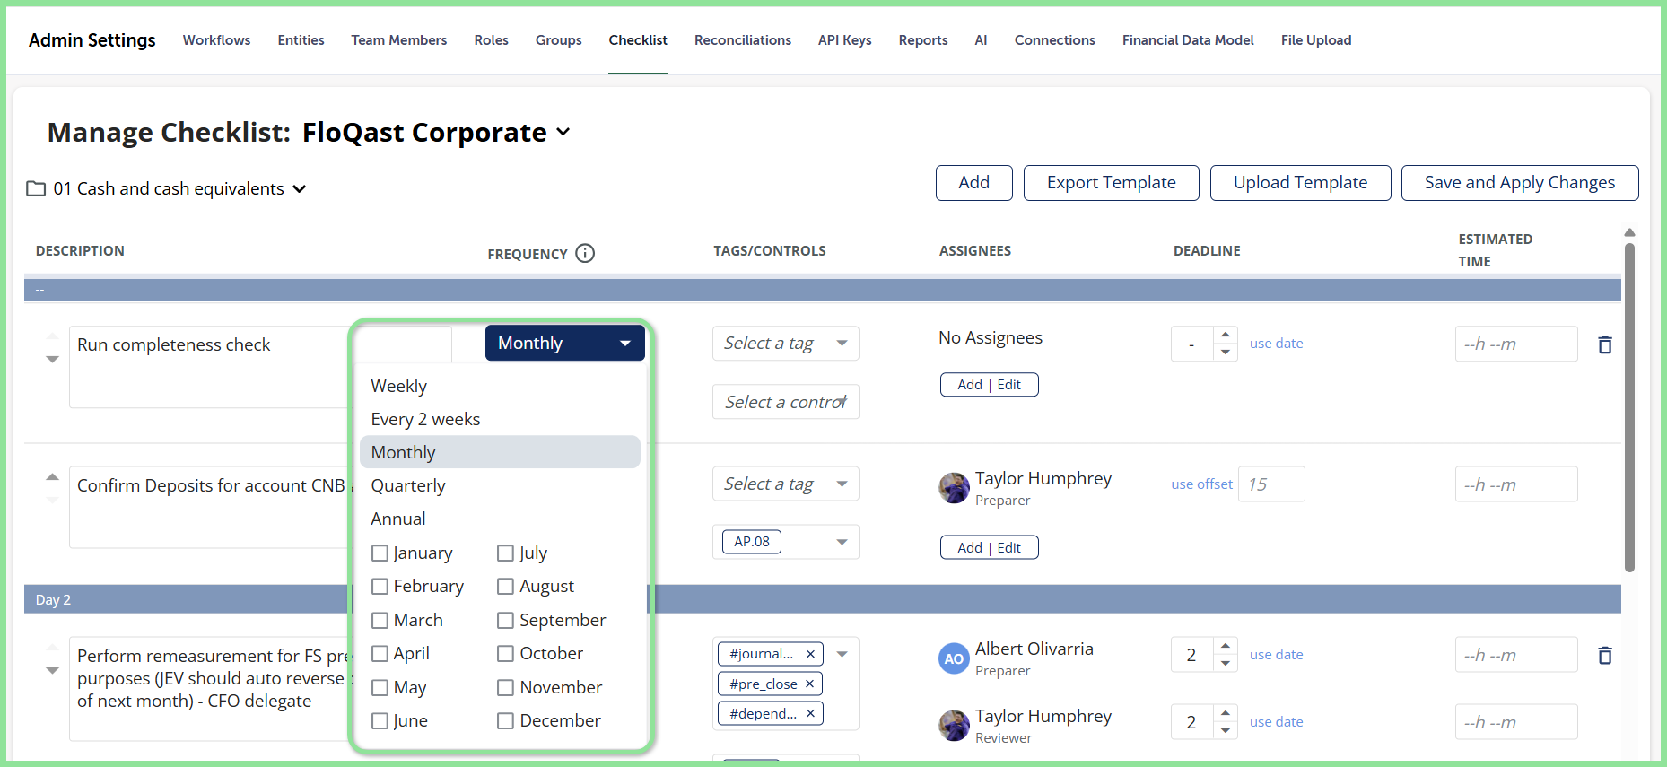Screen dimensions: 1667x767
Task: Switch to the Team Members tab
Action: click(x=399, y=40)
